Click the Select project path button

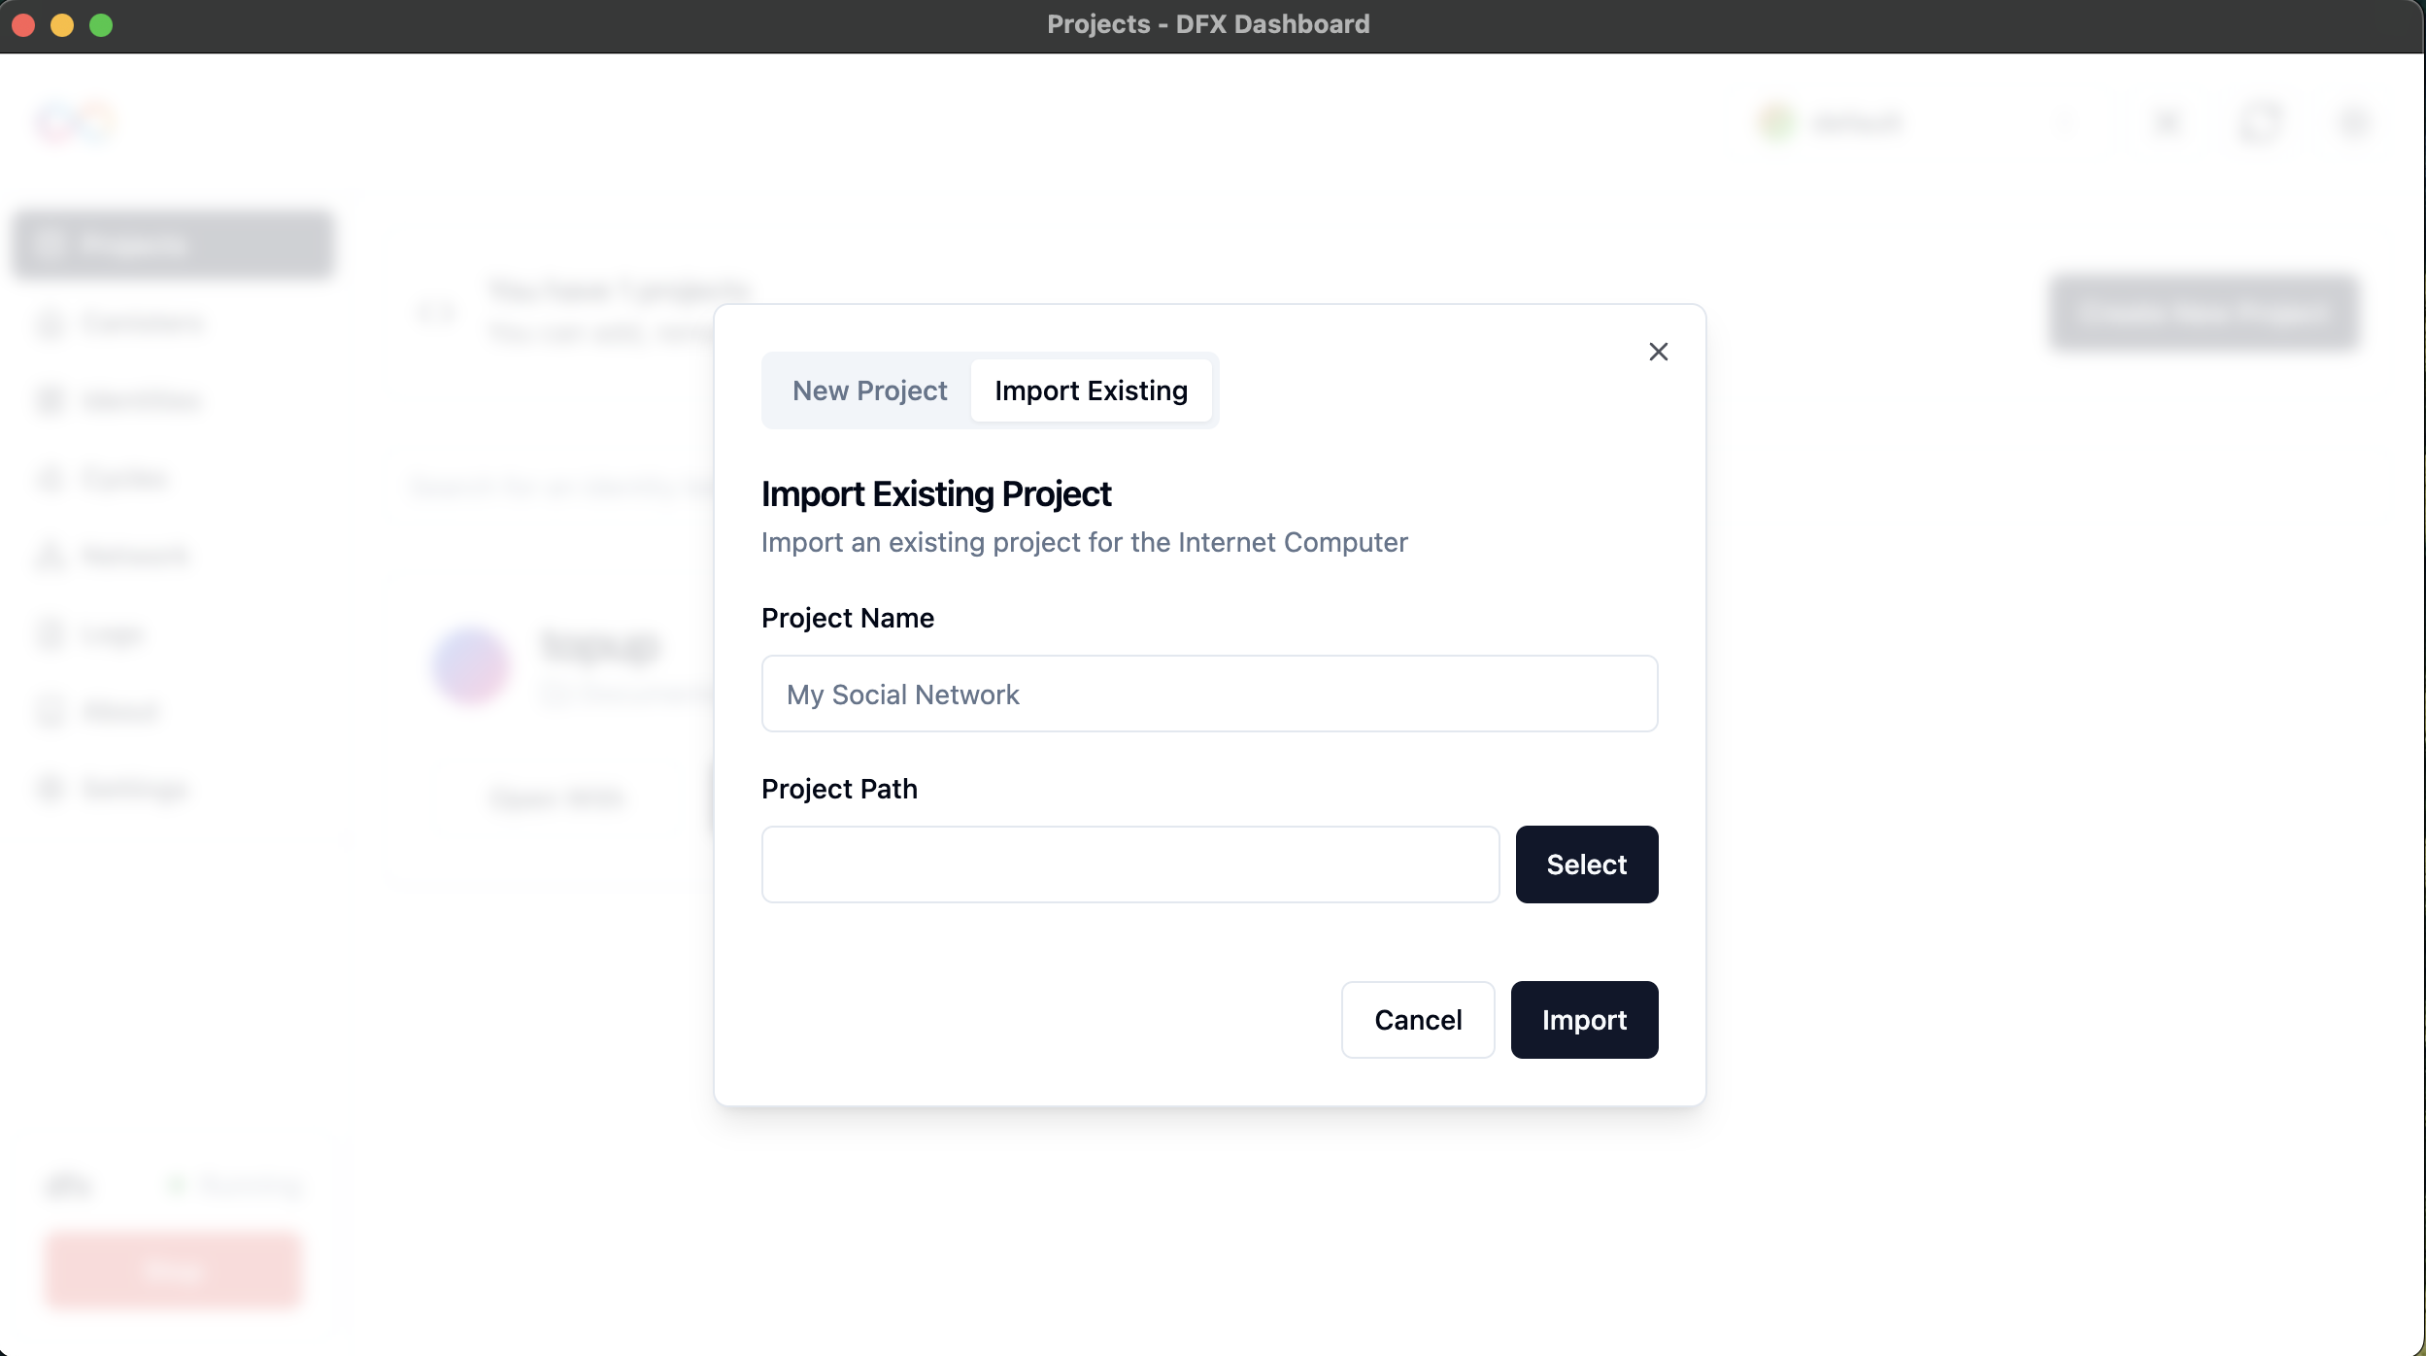(x=1586, y=863)
